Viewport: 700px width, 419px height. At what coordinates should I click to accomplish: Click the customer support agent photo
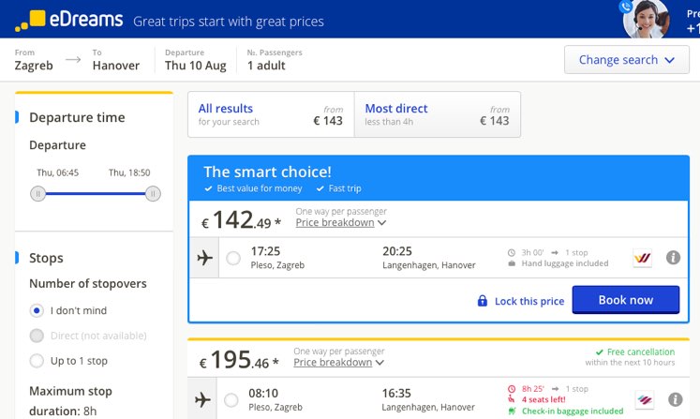click(x=646, y=19)
